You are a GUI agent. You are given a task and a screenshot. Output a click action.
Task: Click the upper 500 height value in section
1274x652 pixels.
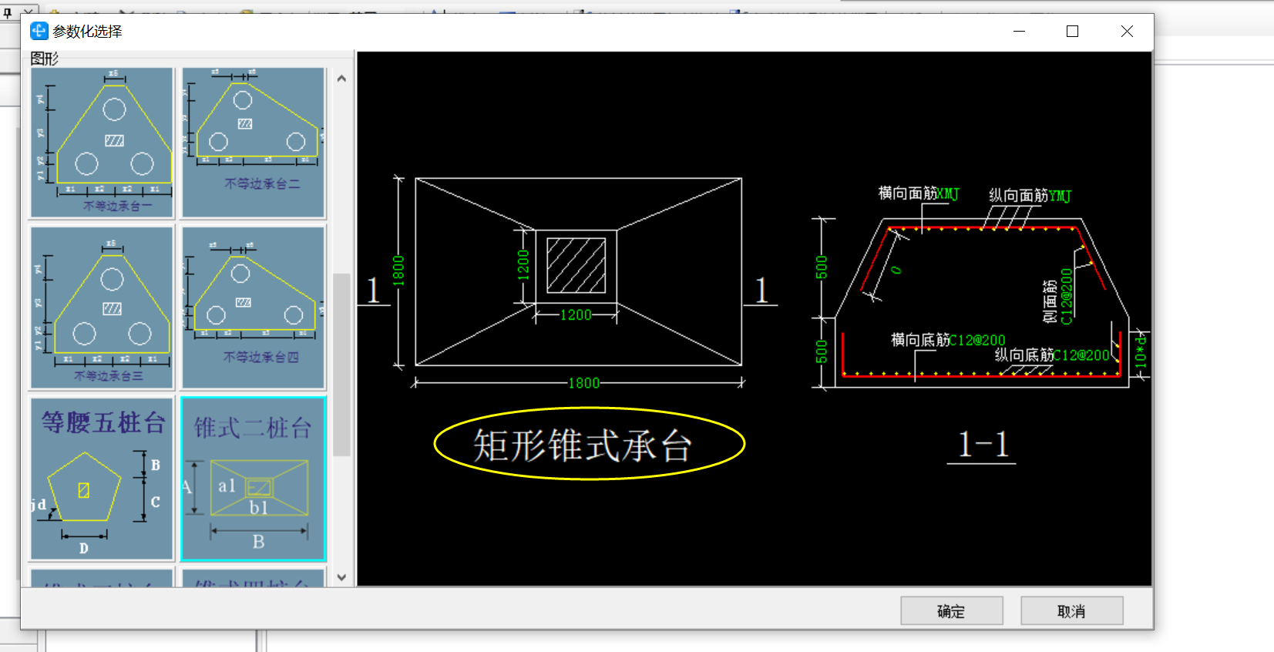click(x=822, y=267)
